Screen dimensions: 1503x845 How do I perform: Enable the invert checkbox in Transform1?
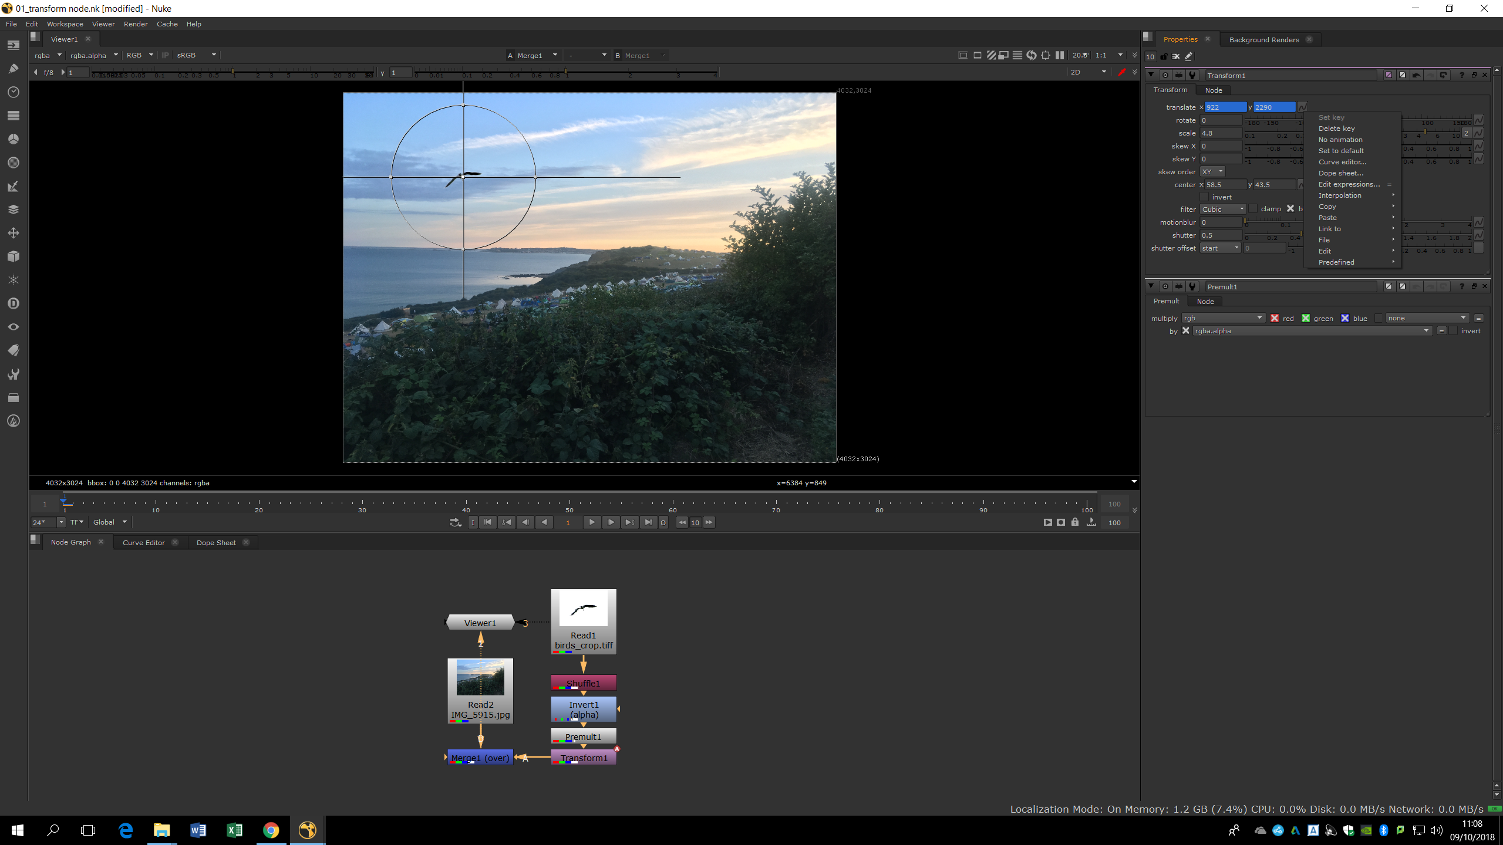(1205, 197)
